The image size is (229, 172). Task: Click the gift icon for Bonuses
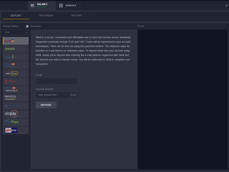click(61, 5)
